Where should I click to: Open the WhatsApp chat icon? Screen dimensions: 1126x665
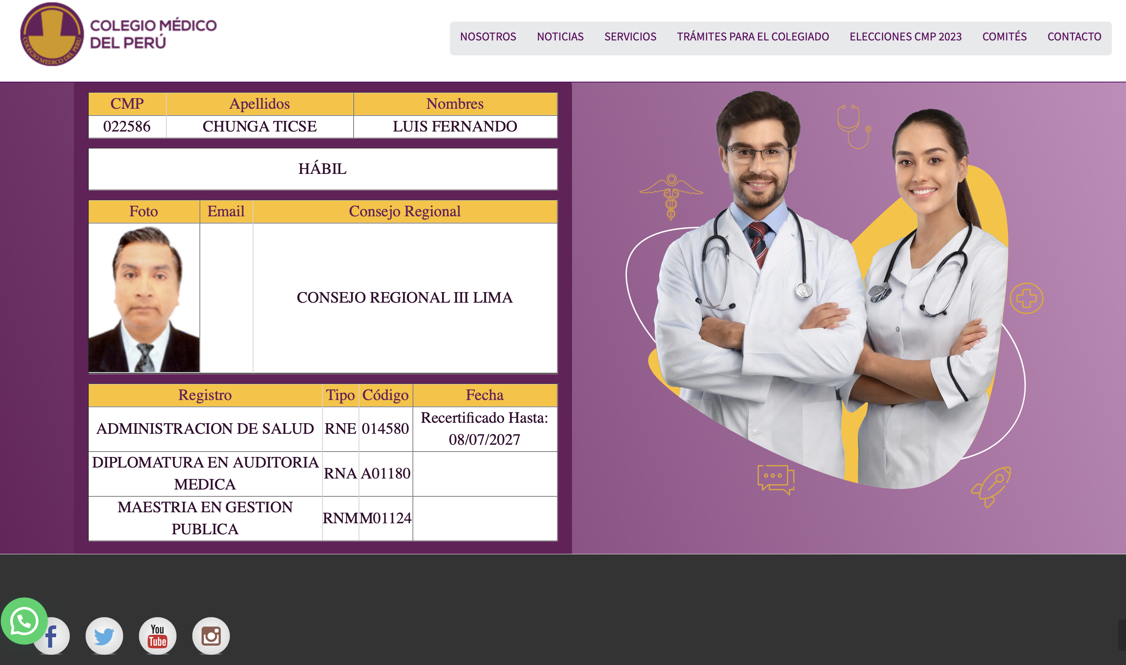[x=24, y=621]
